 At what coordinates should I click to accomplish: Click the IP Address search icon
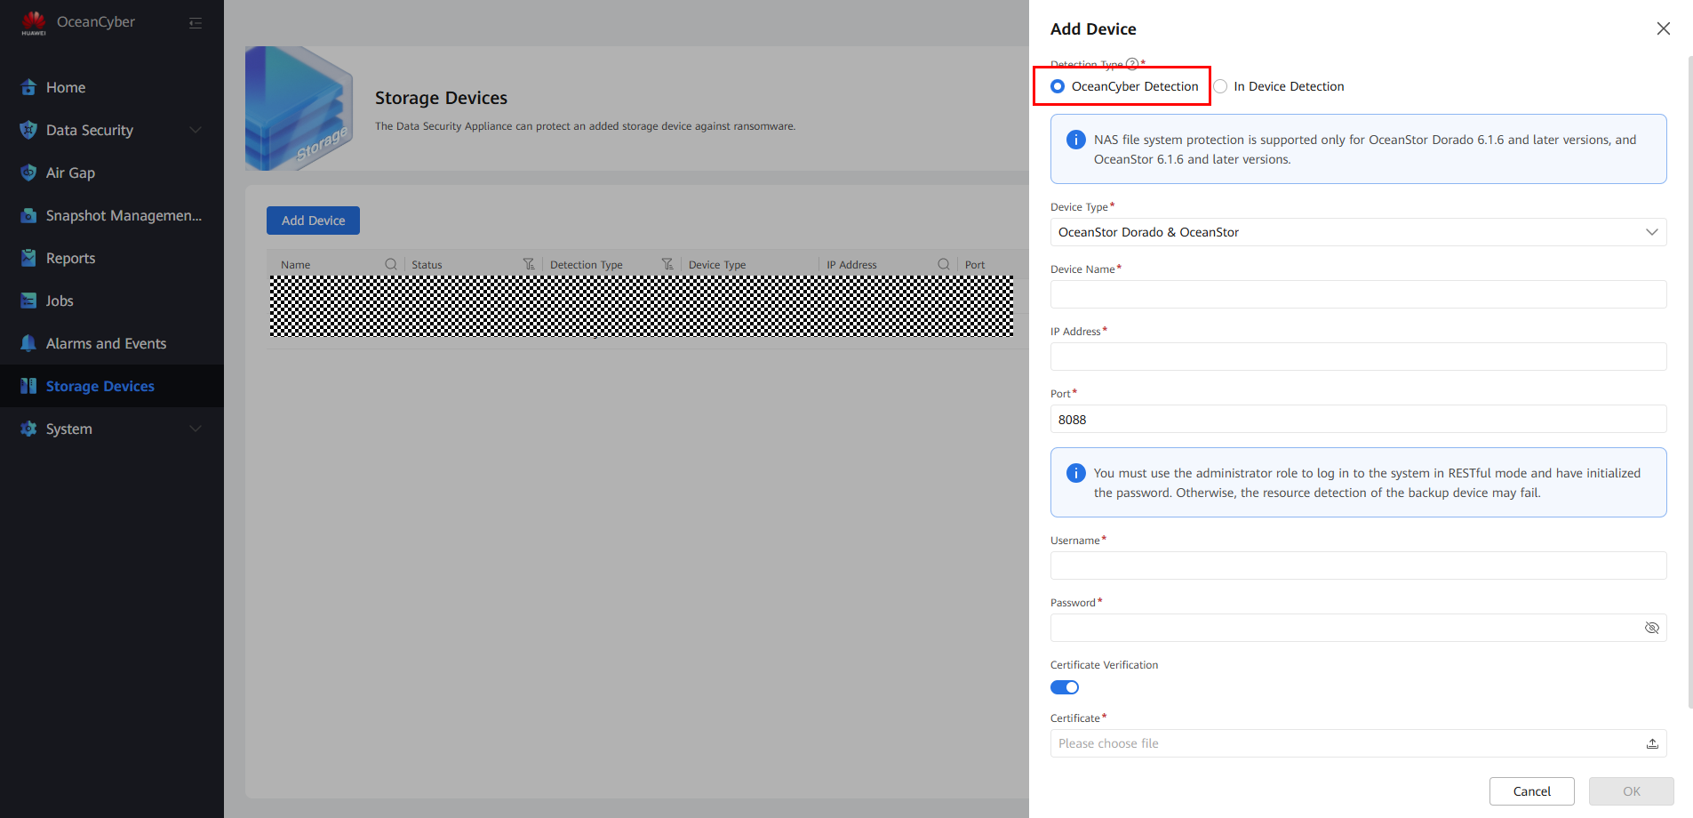(943, 264)
